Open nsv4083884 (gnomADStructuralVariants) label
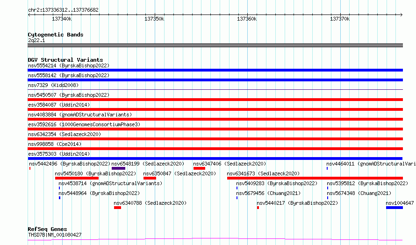Screen dimensions: 416x245 click(80, 115)
